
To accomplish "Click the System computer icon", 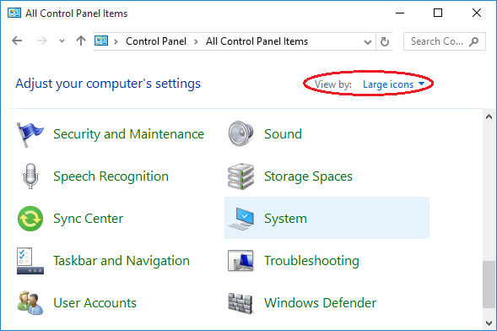I will click(x=241, y=219).
